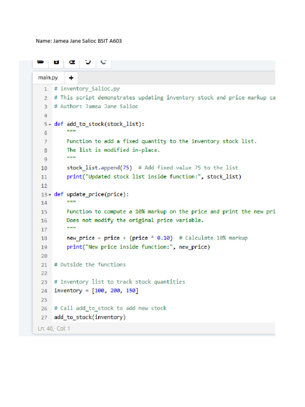Click the Undo arrow icon
The height and width of the screenshot is (407, 305).
(x=88, y=62)
